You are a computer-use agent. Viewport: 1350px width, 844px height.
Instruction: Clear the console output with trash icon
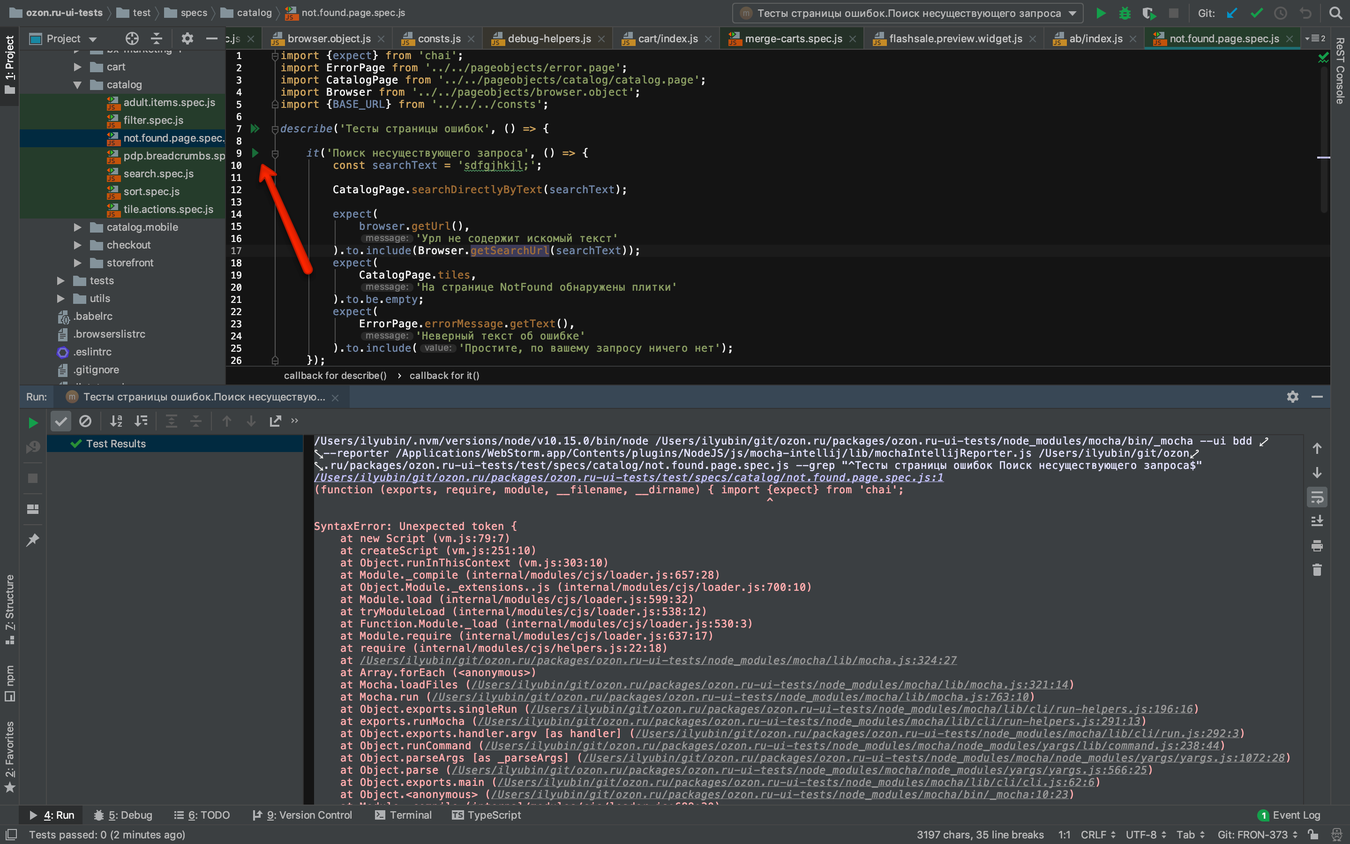pyautogui.click(x=1317, y=570)
